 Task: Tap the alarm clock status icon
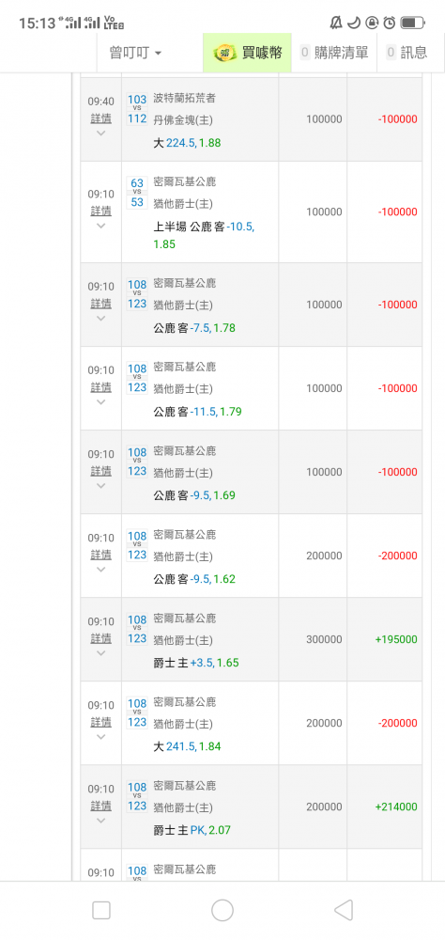(390, 23)
